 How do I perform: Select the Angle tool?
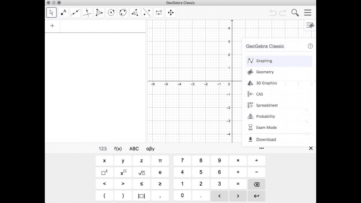[135, 12]
